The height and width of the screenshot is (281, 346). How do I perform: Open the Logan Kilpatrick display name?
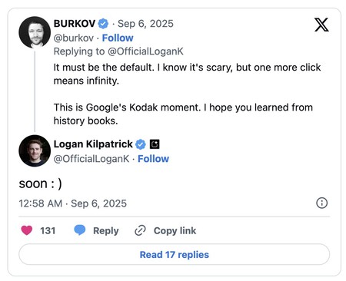coord(93,144)
